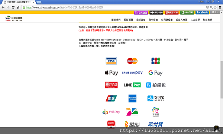The height and width of the screenshot is (134, 223).
Task: Close the 三倍券搭55688 browser tab
Action: (x=33, y=2)
